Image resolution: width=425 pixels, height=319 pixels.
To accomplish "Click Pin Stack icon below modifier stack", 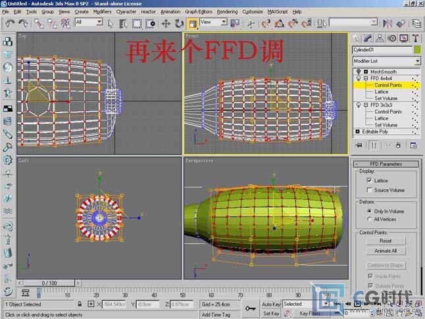I will (359, 145).
